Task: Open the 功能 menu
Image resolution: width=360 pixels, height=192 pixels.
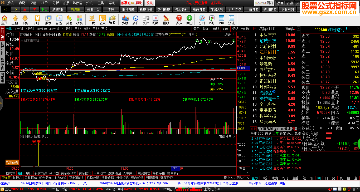Action: point(22,3)
